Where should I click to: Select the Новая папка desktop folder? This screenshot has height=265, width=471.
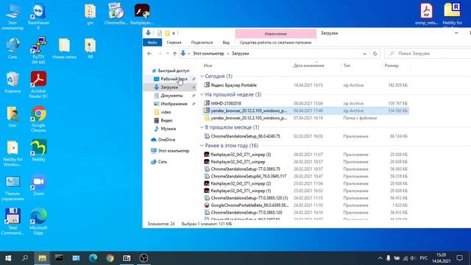(64, 48)
